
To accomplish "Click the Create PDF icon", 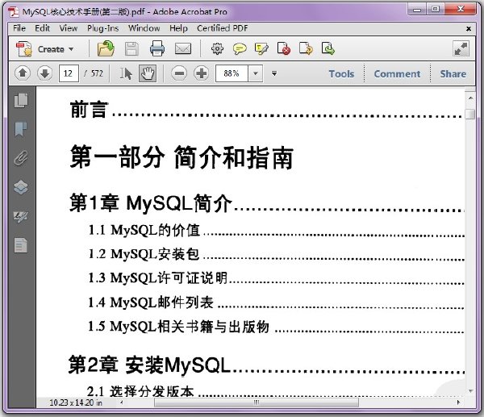I will pyautogui.click(x=24, y=48).
